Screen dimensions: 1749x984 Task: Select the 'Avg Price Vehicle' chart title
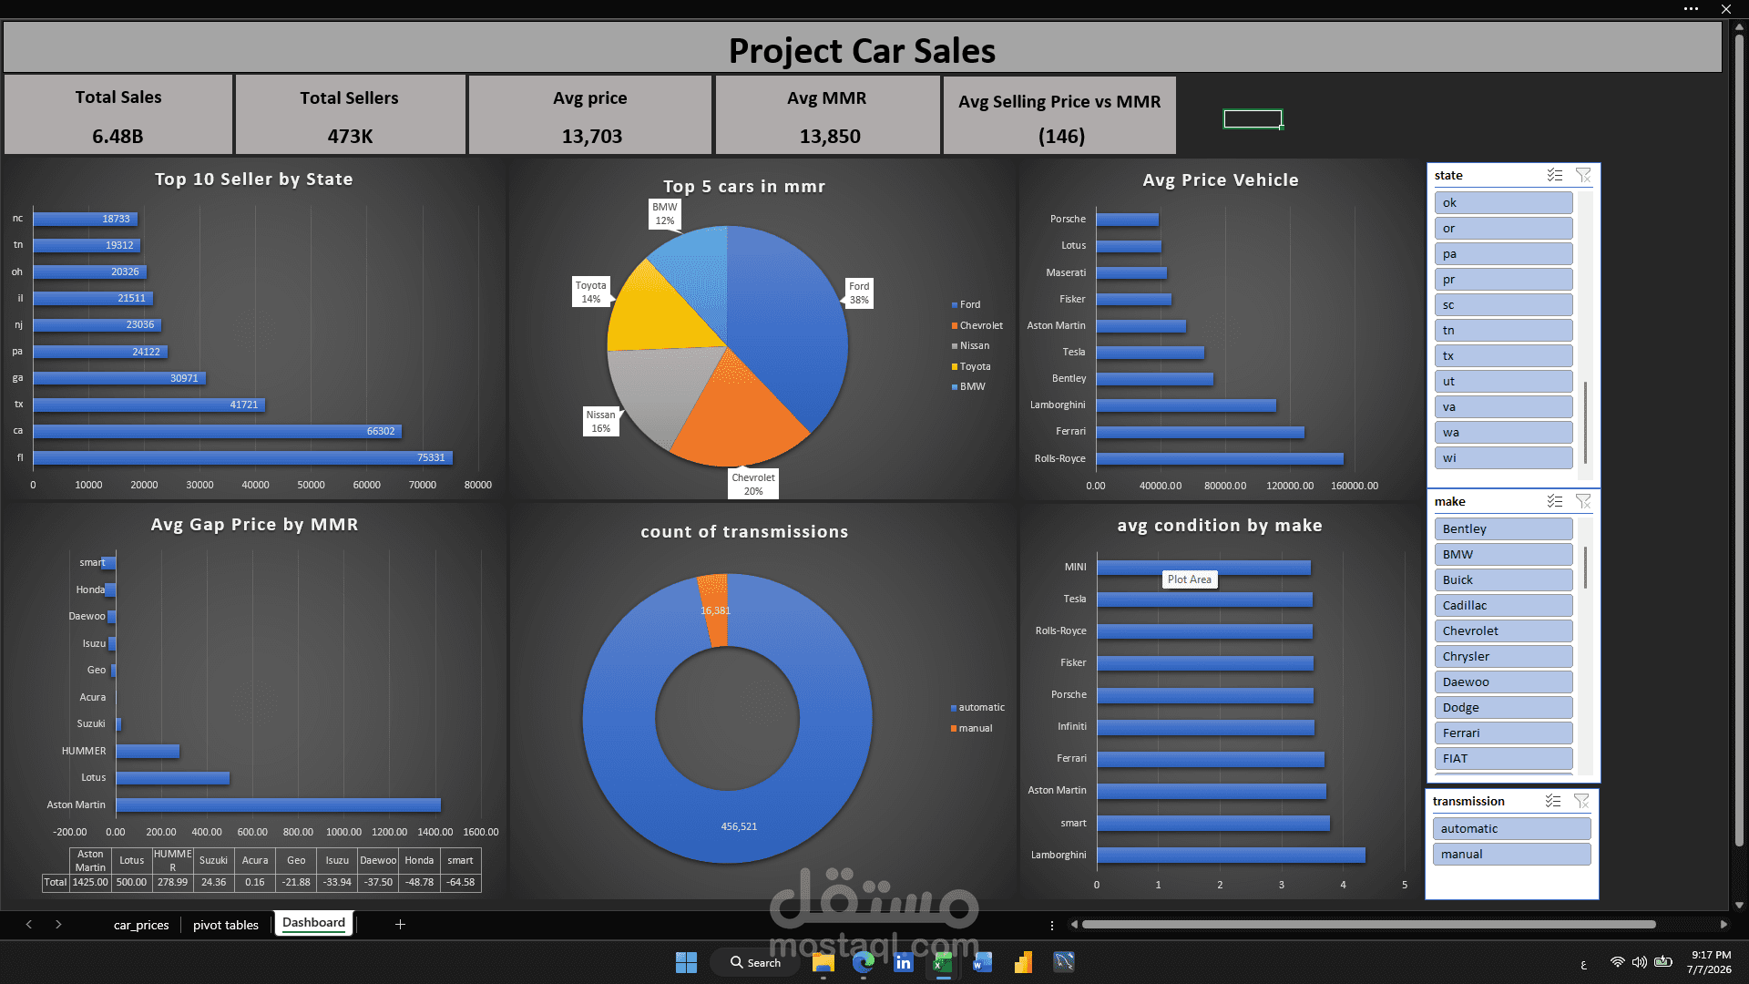tap(1221, 180)
